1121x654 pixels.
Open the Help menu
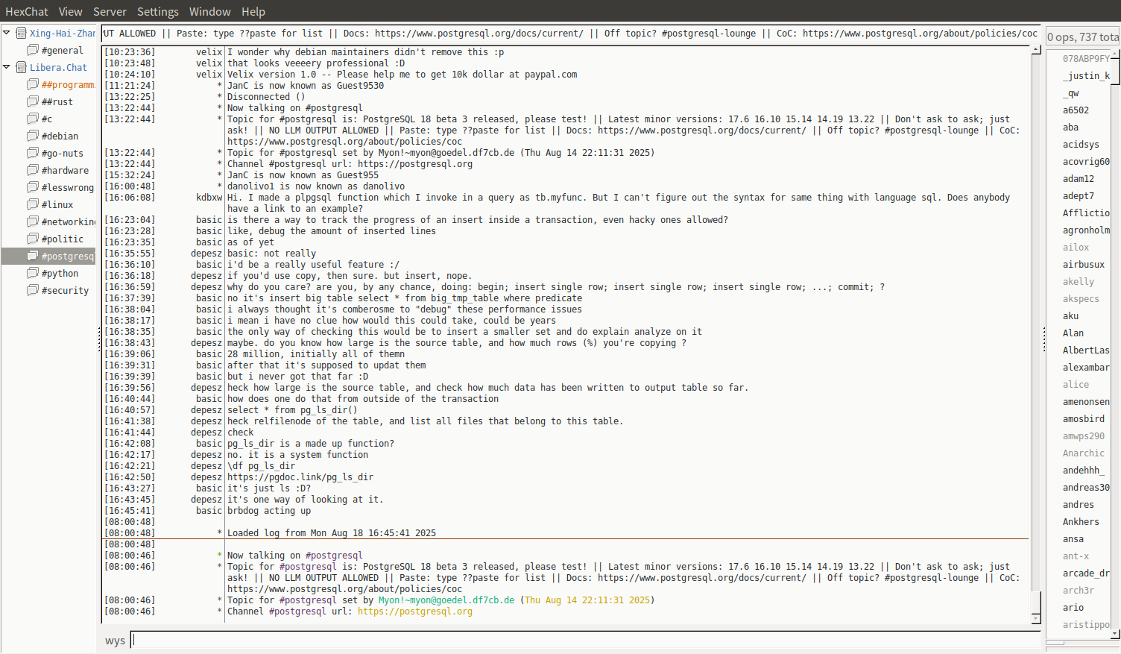[253, 11]
